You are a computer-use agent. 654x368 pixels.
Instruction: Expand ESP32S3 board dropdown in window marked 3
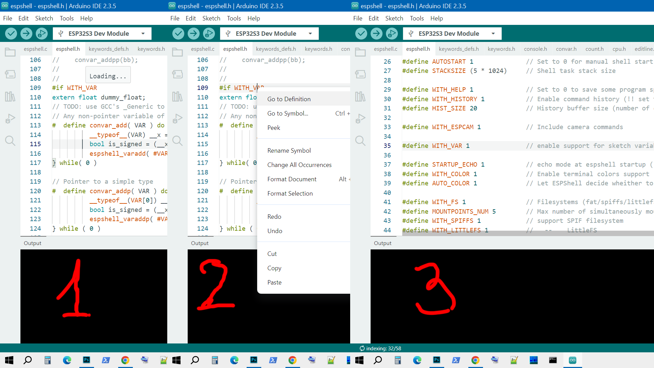(x=493, y=33)
